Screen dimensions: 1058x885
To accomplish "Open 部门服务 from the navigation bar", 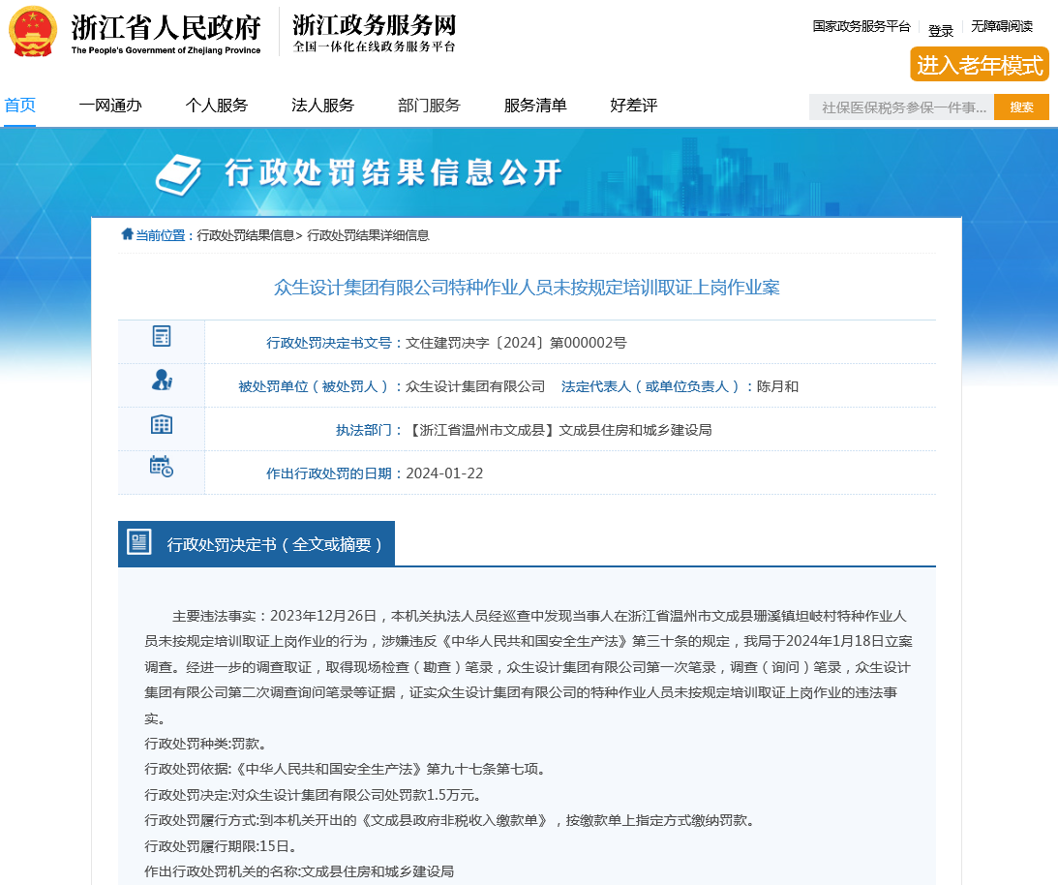I will coord(429,106).
